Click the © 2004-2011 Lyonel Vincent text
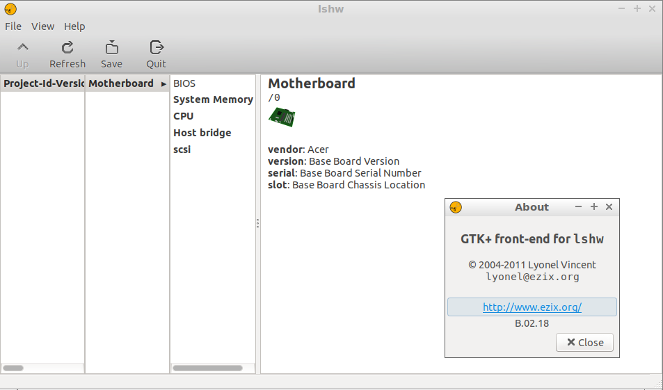 (532, 265)
